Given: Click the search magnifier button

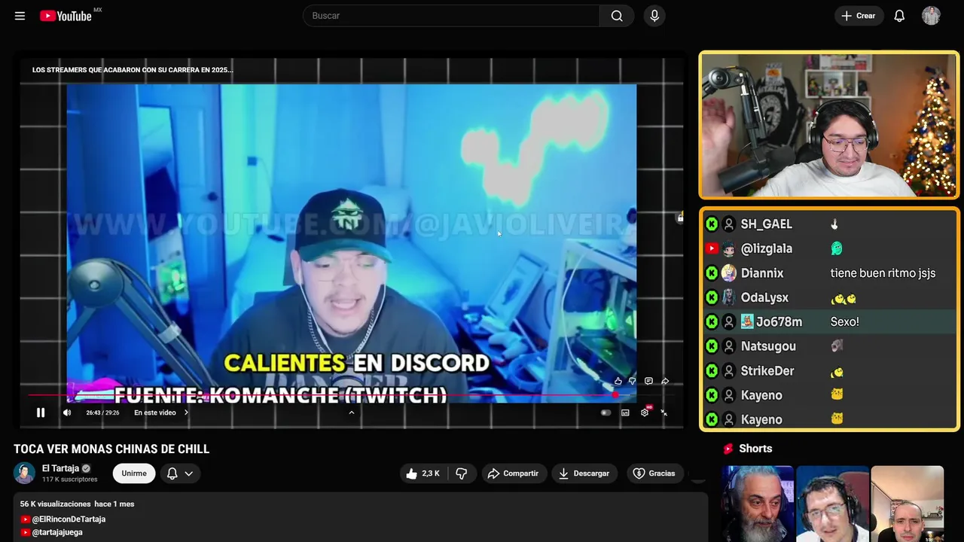Looking at the screenshot, I should 617,16.
